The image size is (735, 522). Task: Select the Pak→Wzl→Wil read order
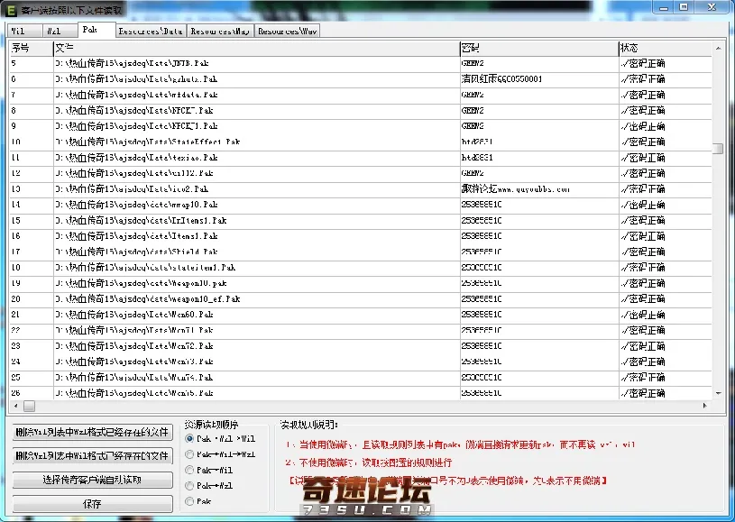point(220,438)
